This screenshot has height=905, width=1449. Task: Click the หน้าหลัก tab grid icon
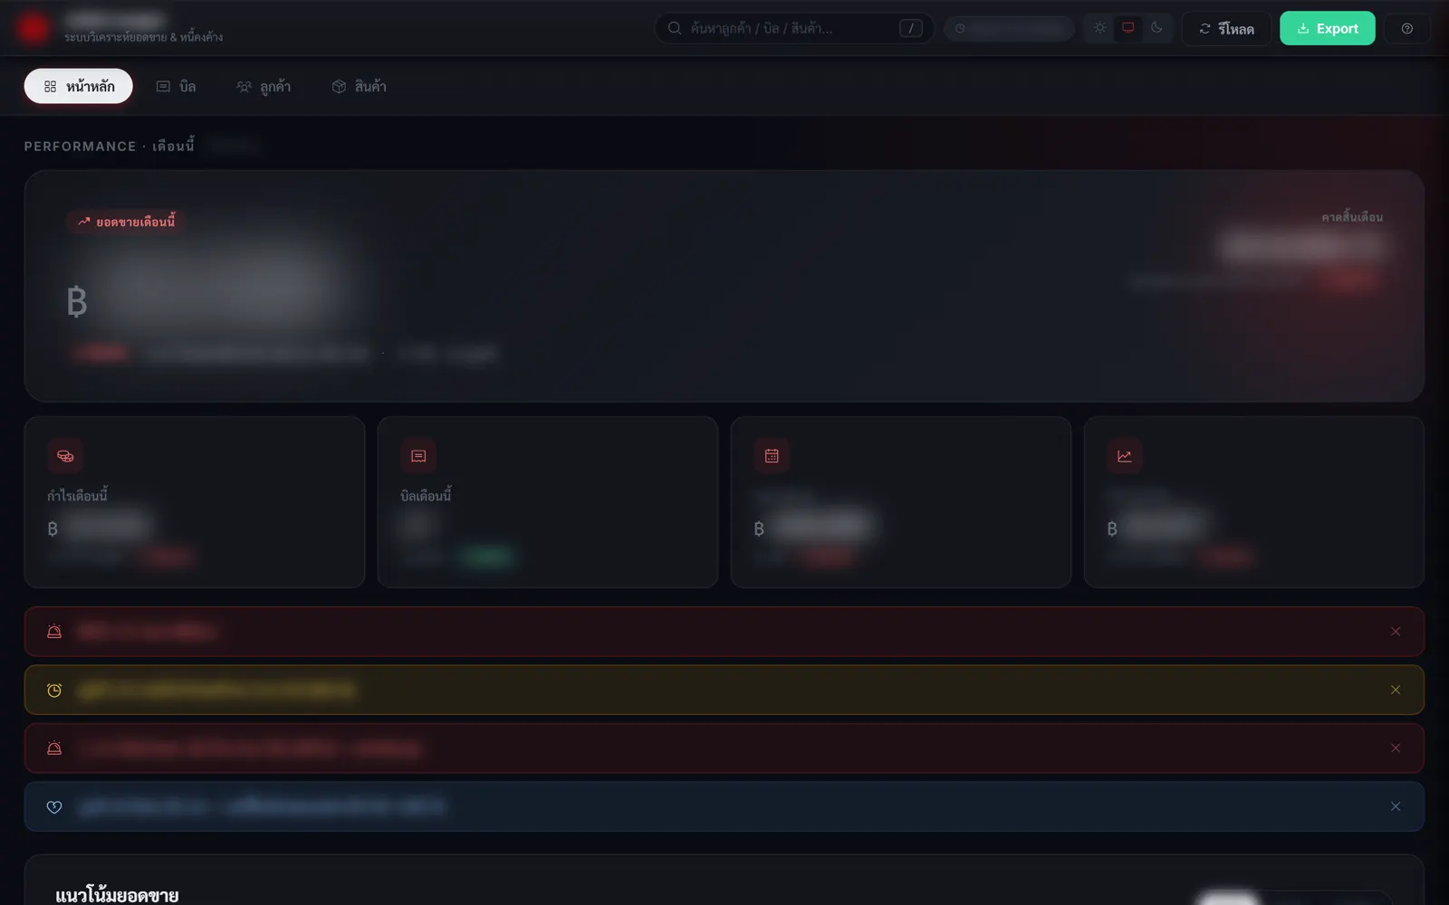click(x=51, y=87)
